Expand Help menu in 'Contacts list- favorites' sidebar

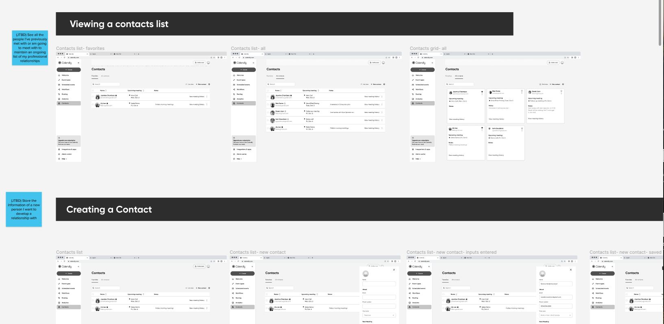tap(64, 159)
